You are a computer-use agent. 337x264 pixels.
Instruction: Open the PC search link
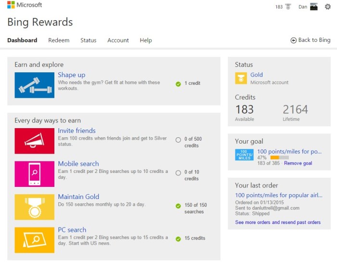point(72,230)
